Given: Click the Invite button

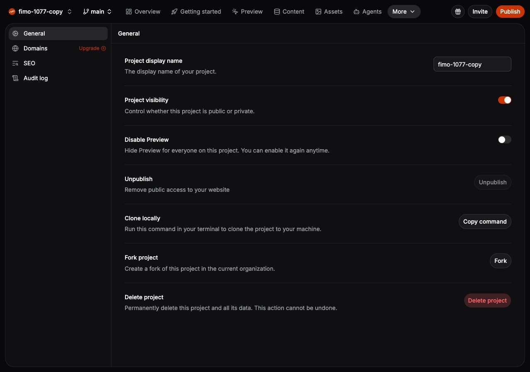Looking at the screenshot, I should point(480,12).
